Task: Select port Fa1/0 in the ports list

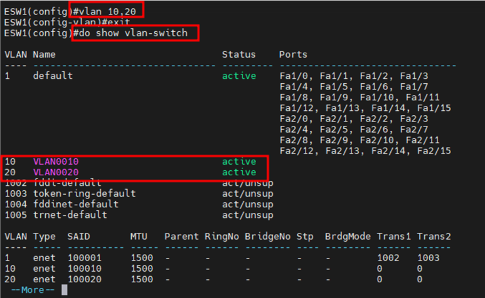Action: (x=293, y=76)
